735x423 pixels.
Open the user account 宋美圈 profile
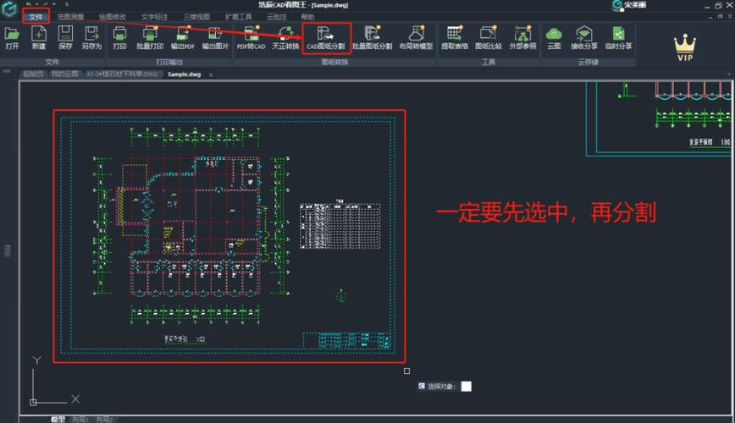coord(629,5)
